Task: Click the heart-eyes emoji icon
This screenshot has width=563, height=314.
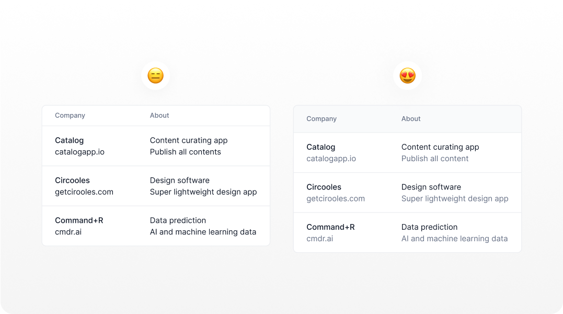Action: coord(408,75)
